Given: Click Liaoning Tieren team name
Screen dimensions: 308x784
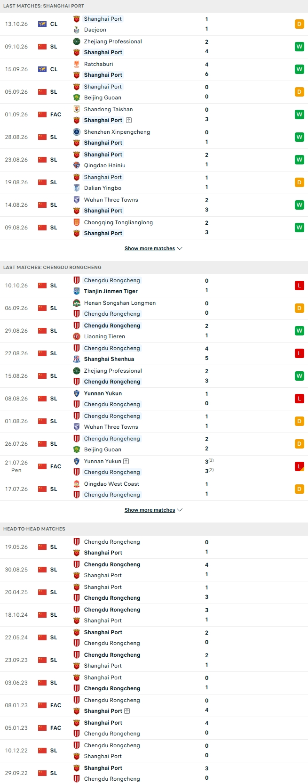Looking at the screenshot, I should [x=104, y=336].
